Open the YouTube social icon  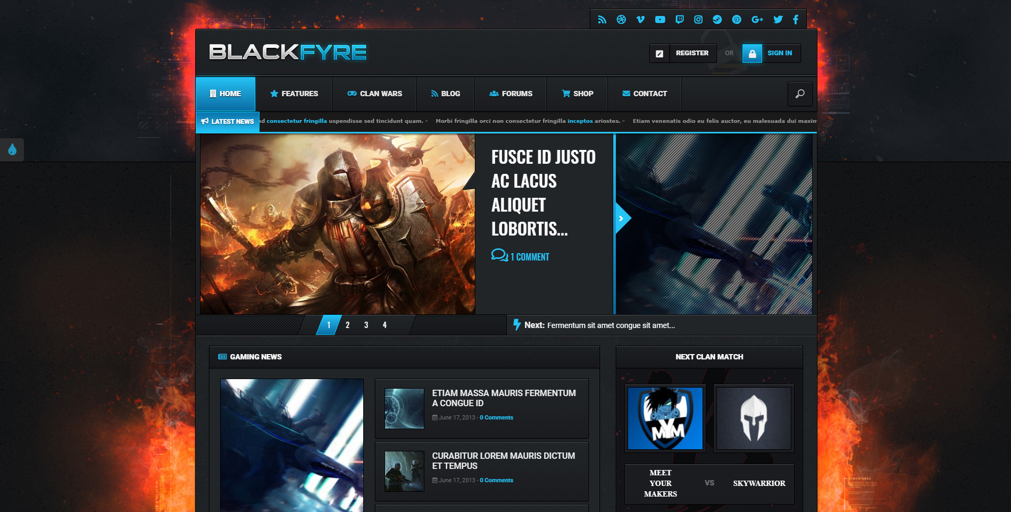[660, 20]
